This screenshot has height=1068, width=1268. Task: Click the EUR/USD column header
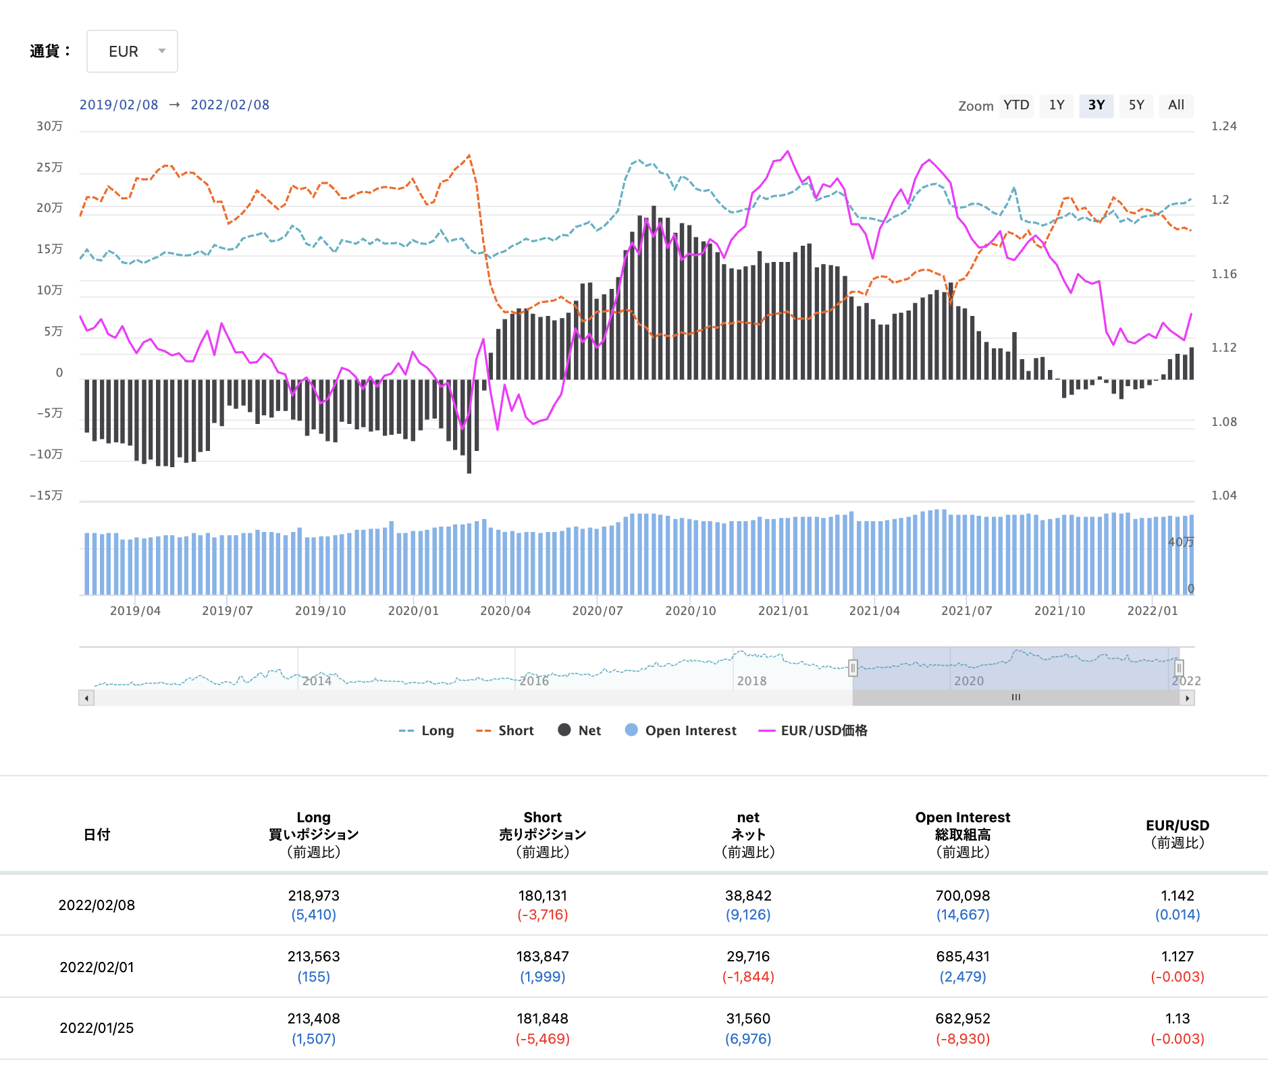pyautogui.click(x=1178, y=834)
